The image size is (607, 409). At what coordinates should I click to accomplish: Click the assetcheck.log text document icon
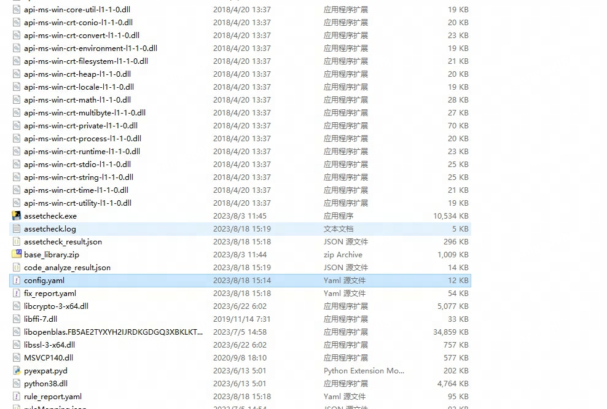(x=17, y=228)
